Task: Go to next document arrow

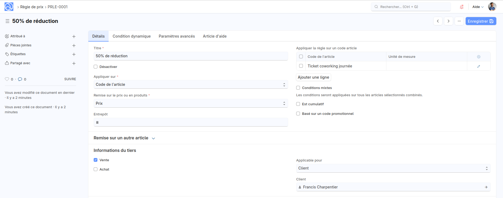Action: [x=448, y=21]
